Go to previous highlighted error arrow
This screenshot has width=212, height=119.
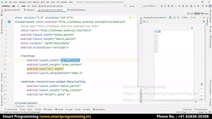pos(134,18)
